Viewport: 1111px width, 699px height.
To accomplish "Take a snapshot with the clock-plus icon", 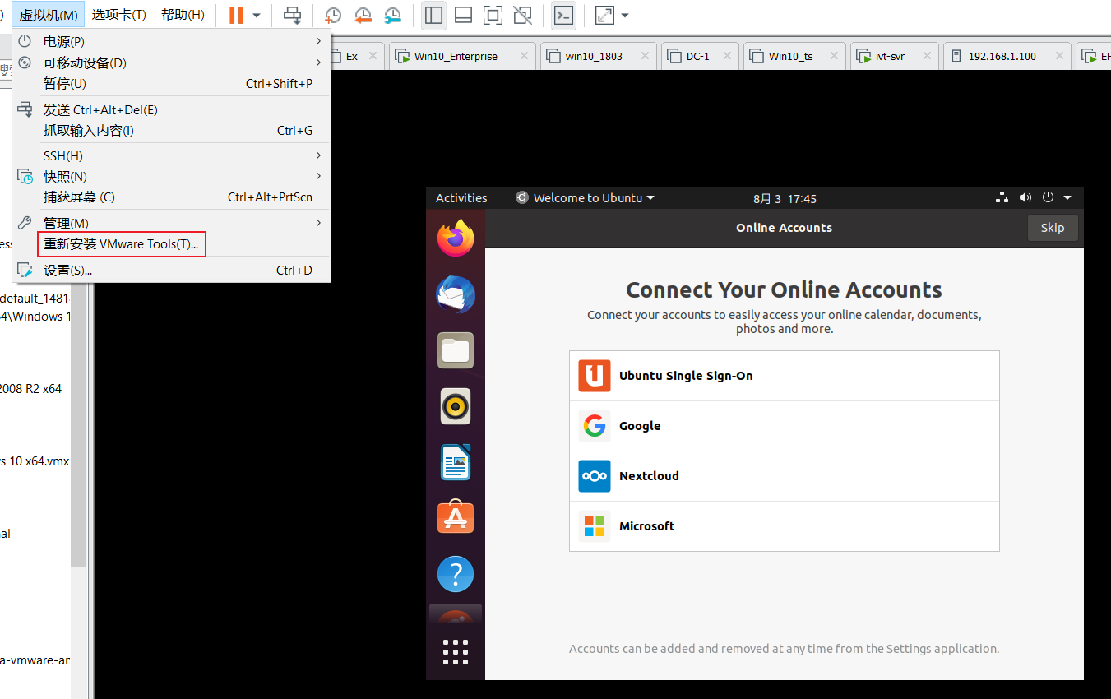I will [x=332, y=15].
